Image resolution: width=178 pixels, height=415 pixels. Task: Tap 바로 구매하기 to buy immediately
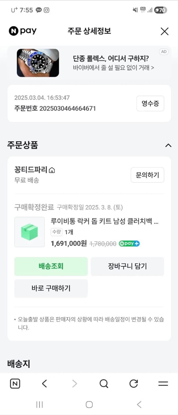coord(51,289)
